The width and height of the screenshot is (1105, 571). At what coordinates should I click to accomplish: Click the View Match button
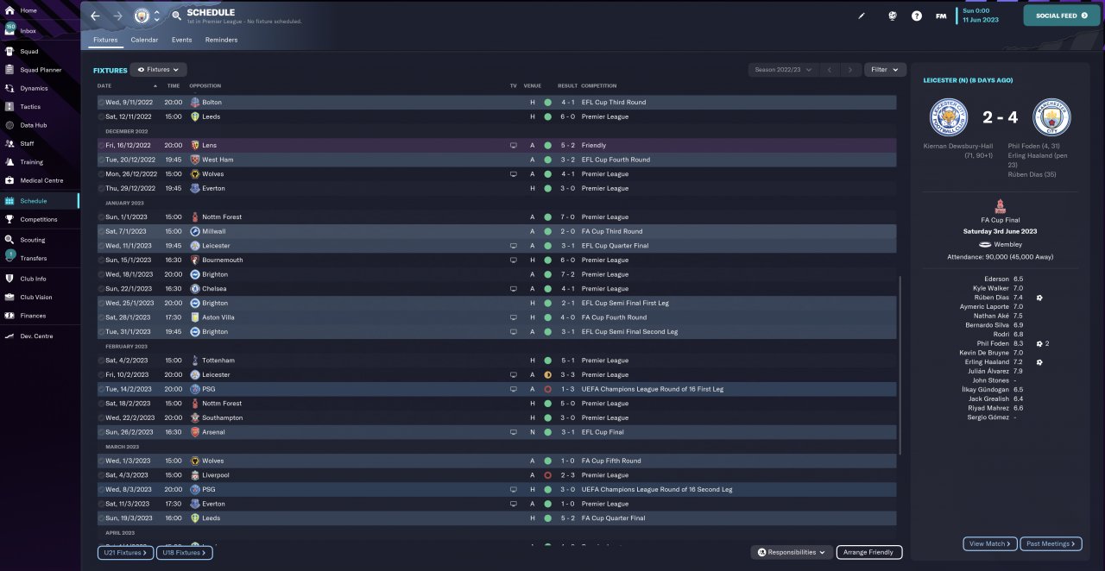(990, 543)
